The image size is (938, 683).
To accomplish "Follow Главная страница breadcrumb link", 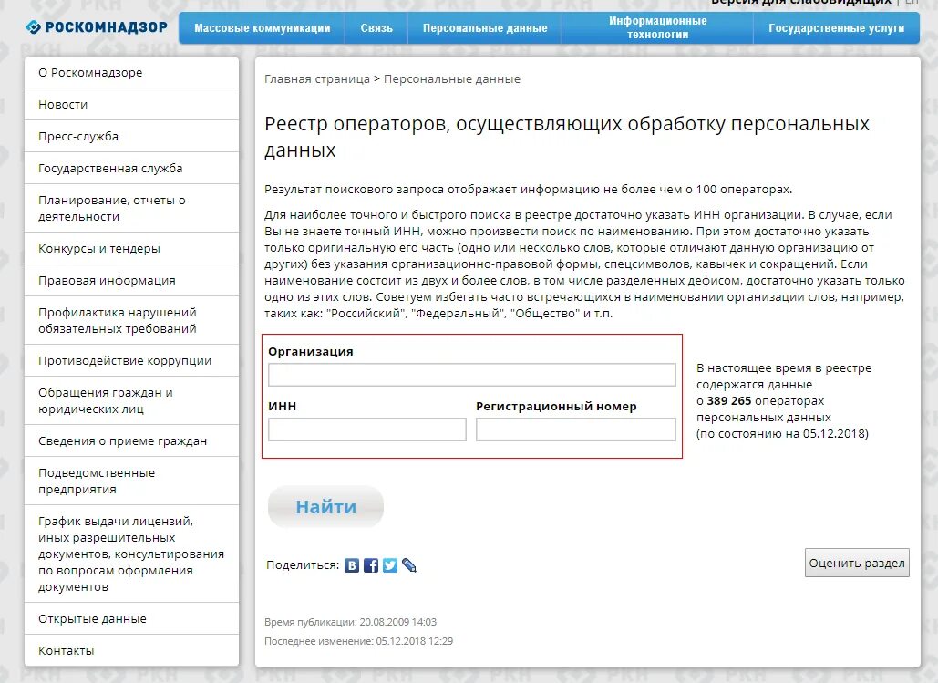I will point(317,79).
